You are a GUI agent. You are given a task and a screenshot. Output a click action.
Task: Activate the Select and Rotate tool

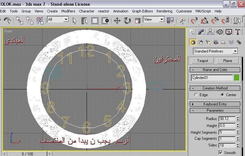[x=127, y=21]
